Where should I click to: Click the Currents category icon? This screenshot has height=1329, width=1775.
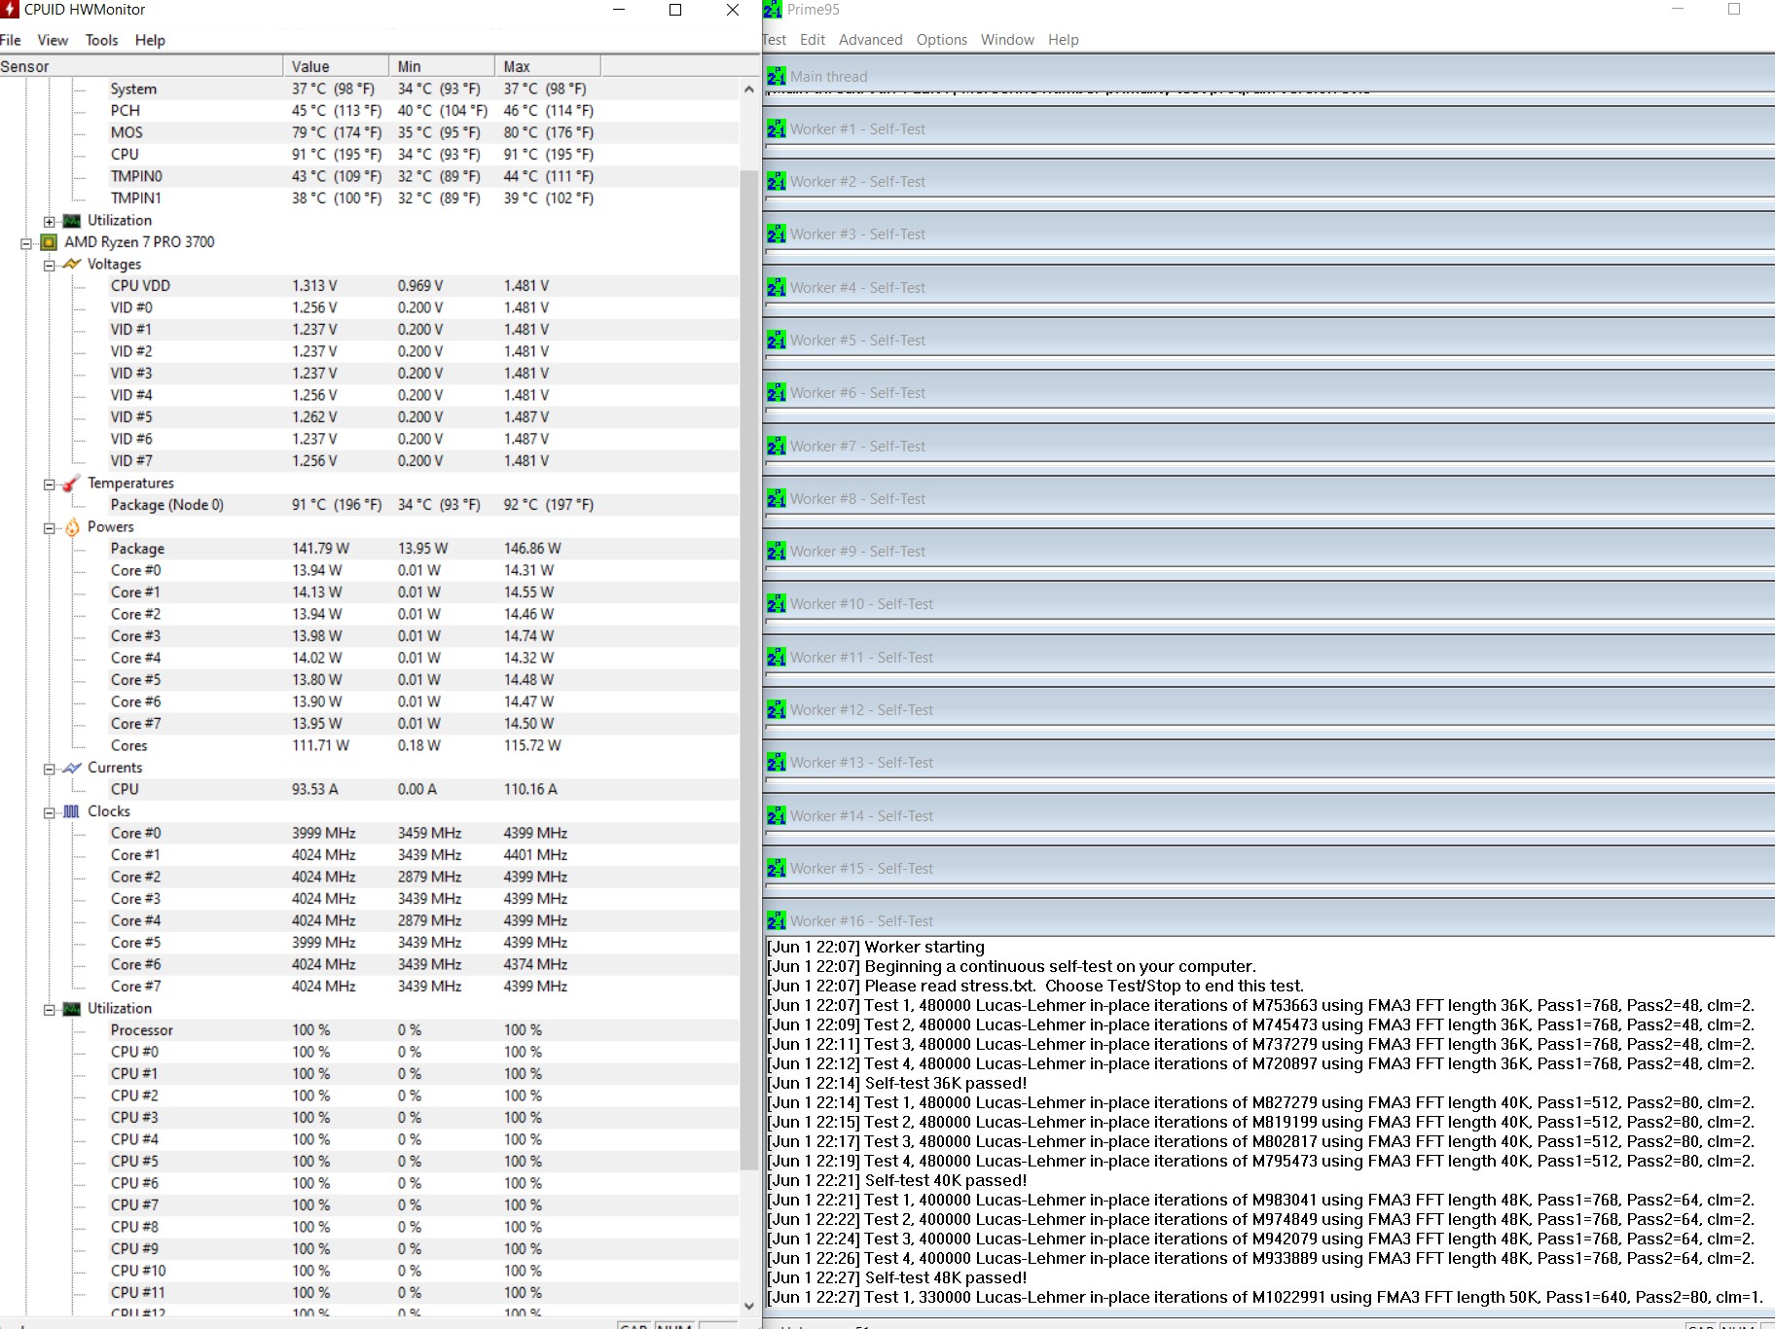point(72,768)
